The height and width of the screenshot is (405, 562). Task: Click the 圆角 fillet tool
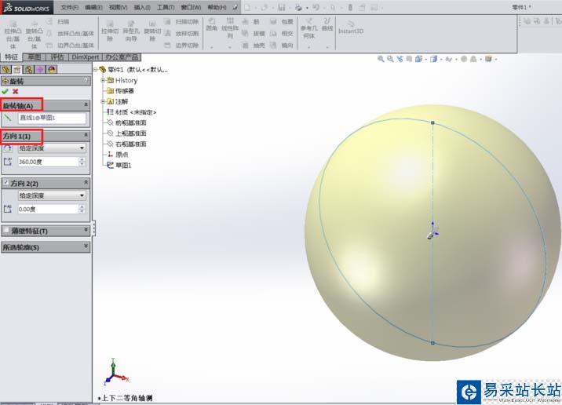pyautogui.click(x=212, y=24)
